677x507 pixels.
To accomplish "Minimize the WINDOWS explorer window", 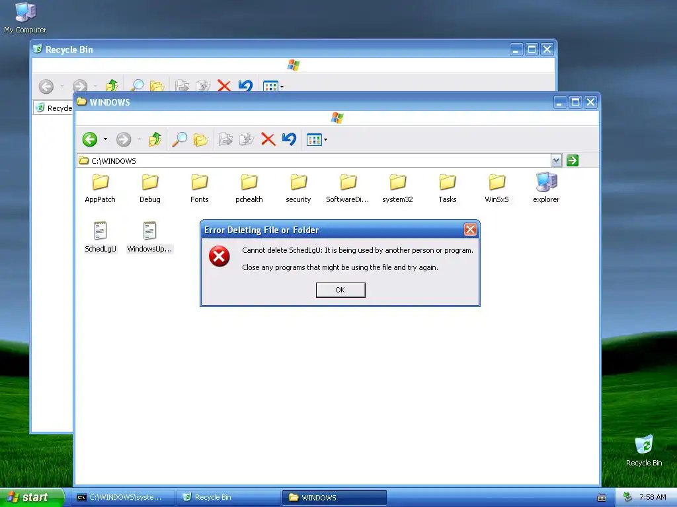I will 559,102.
